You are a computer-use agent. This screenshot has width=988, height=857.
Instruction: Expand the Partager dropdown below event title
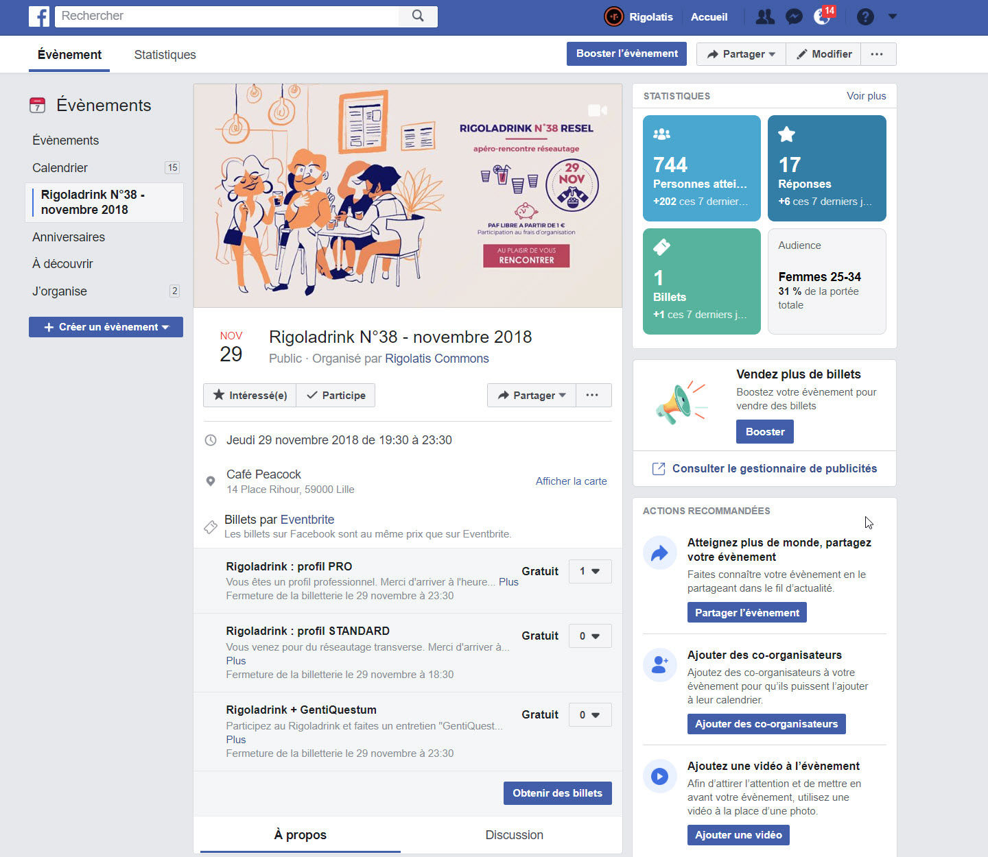532,396
